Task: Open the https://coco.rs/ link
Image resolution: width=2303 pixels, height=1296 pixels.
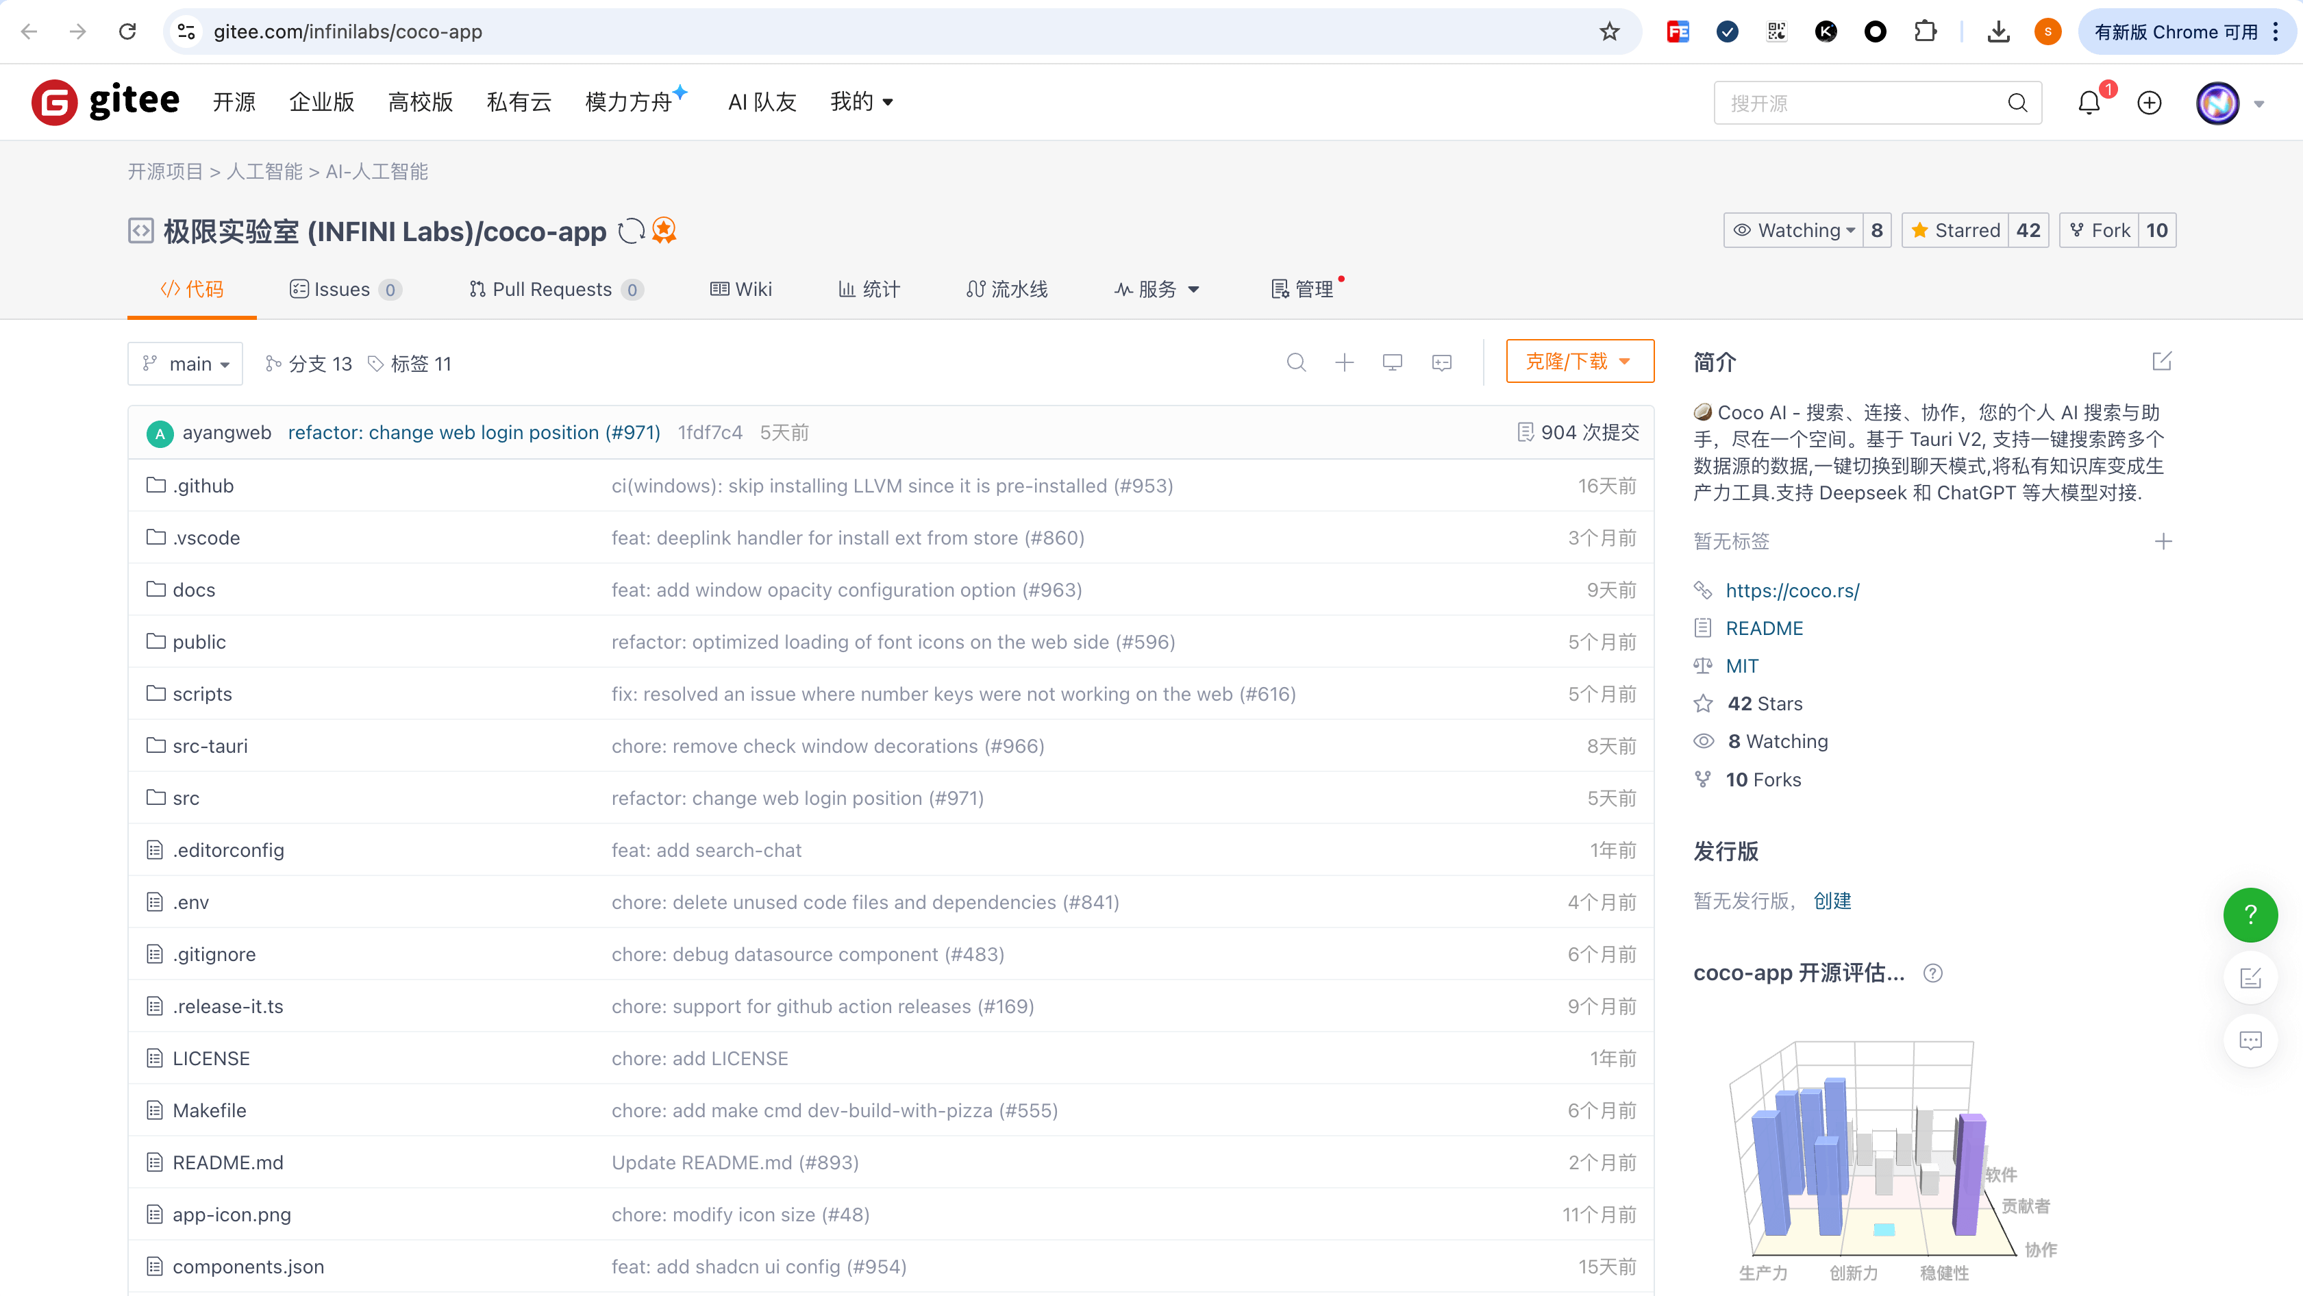Action: pyautogui.click(x=1791, y=590)
